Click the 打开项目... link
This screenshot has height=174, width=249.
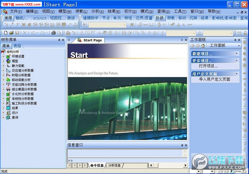pyautogui.click(x=208, y=66)
